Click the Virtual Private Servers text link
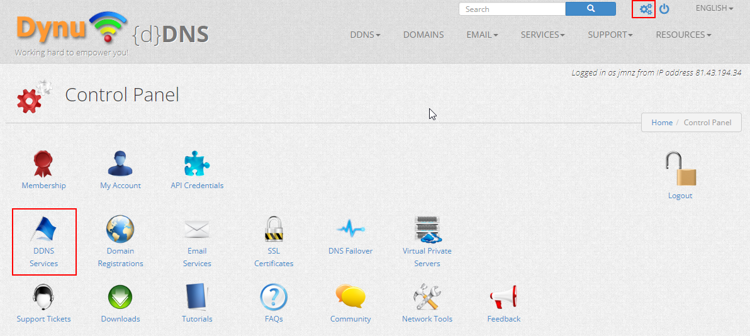 click(427, 257)
